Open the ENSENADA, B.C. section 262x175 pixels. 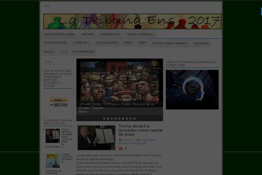coord(110,34)
